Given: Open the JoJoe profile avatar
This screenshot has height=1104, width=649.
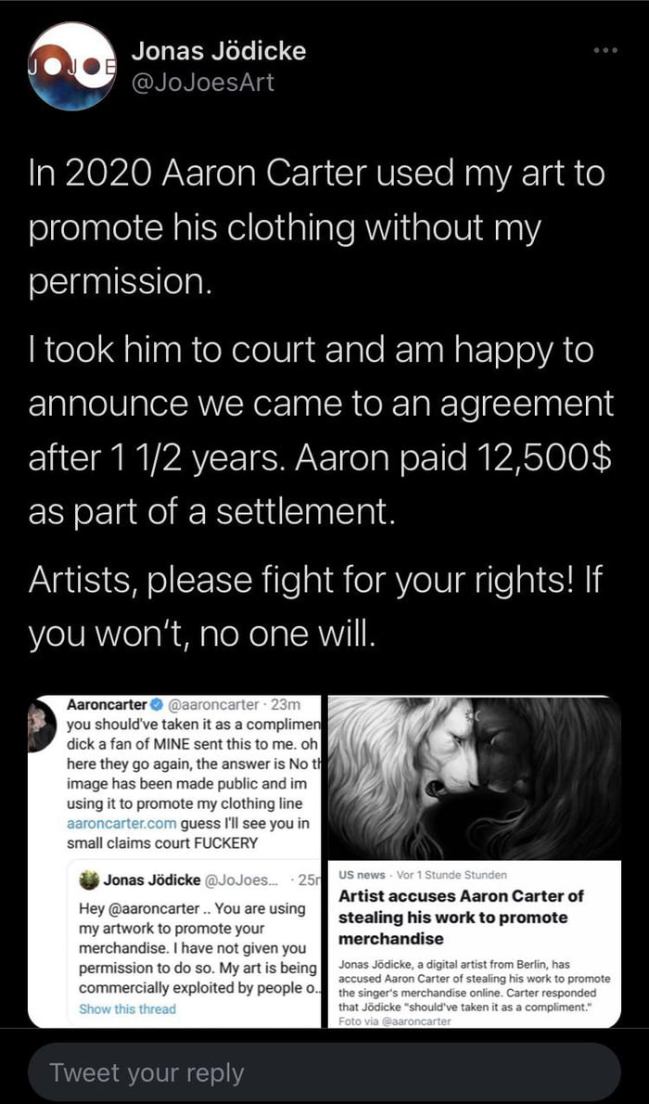Looking at the screenshot, I should (71, 67).
